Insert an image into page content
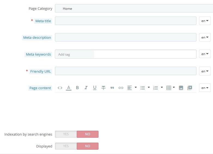Image resolution: width=213 pixels, height=154 pixels. pyautogui.click(x=181, y=88)
